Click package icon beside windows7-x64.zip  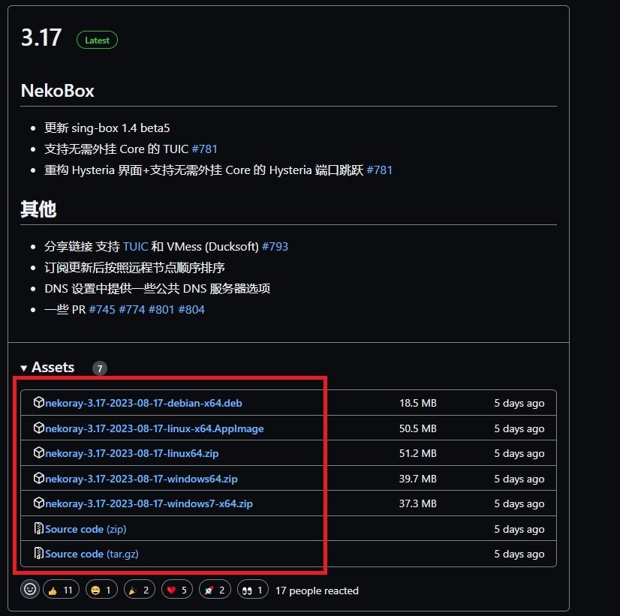click(x=39, y=503)
